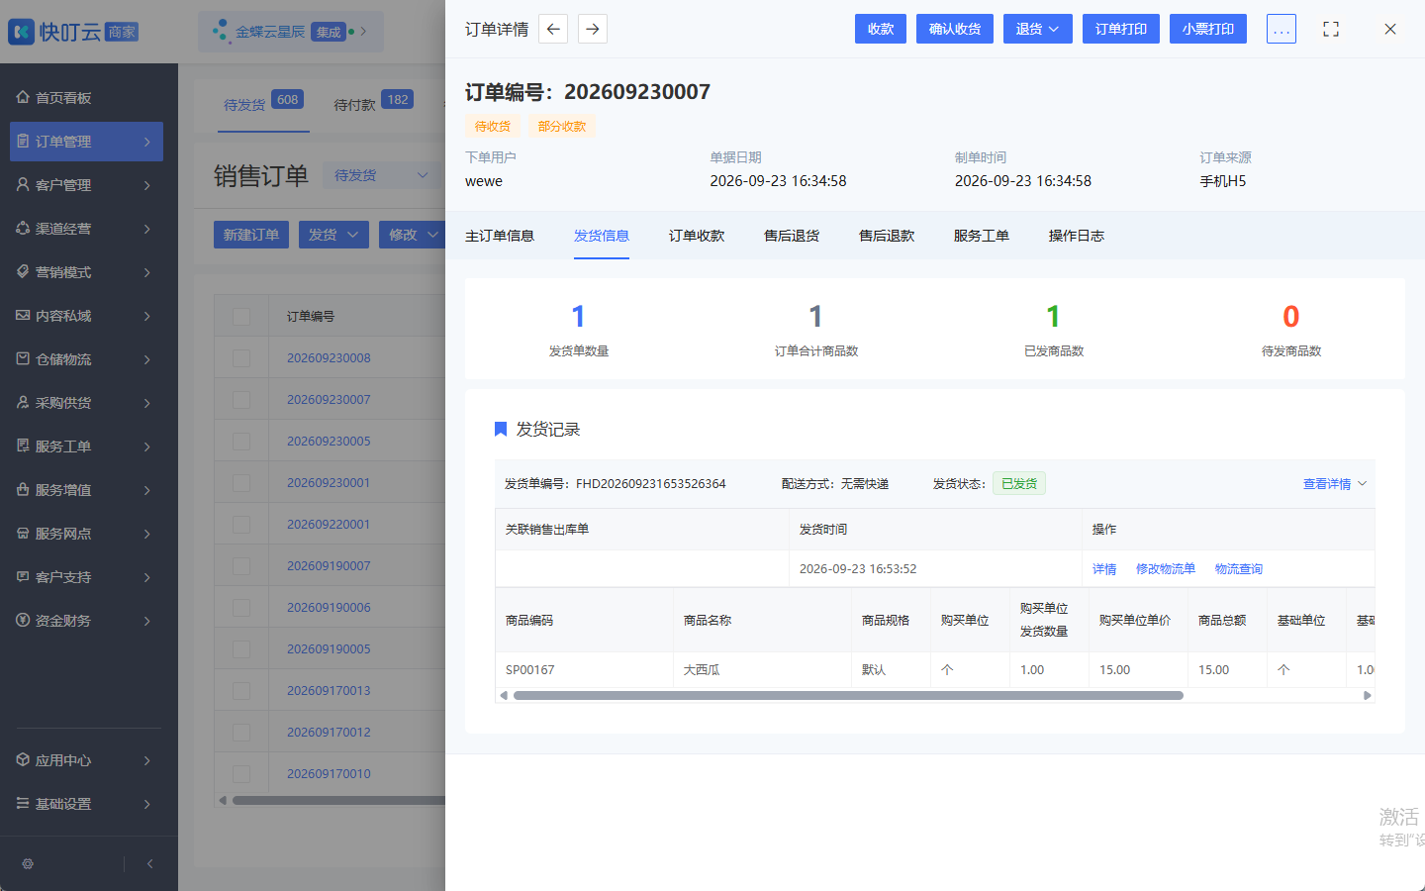
Task: Open the 物流查询 link
Action: pyautogui.click(x=1239, y=569)
